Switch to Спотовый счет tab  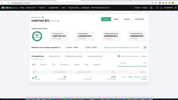tap(38, 56)
